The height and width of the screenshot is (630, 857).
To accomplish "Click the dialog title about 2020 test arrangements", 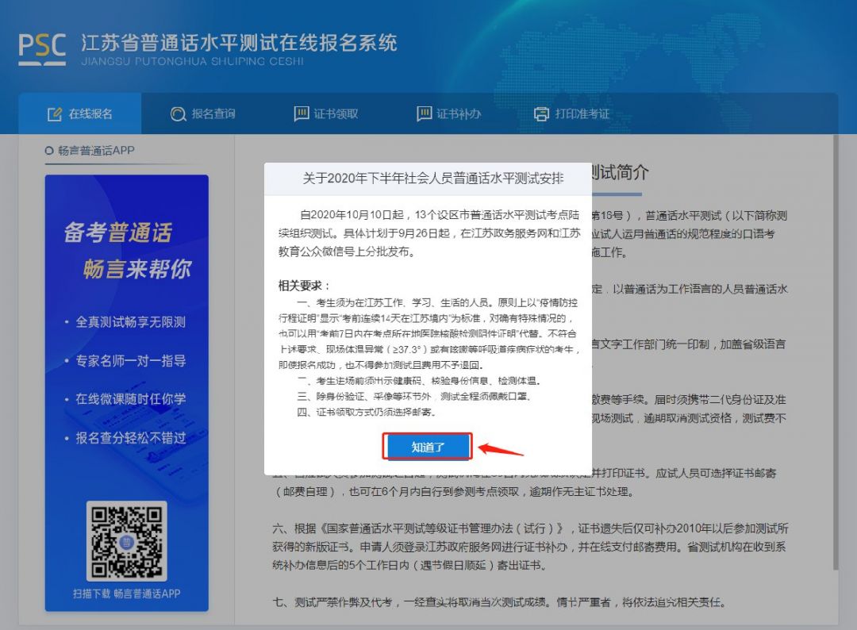I will (433, 179).
